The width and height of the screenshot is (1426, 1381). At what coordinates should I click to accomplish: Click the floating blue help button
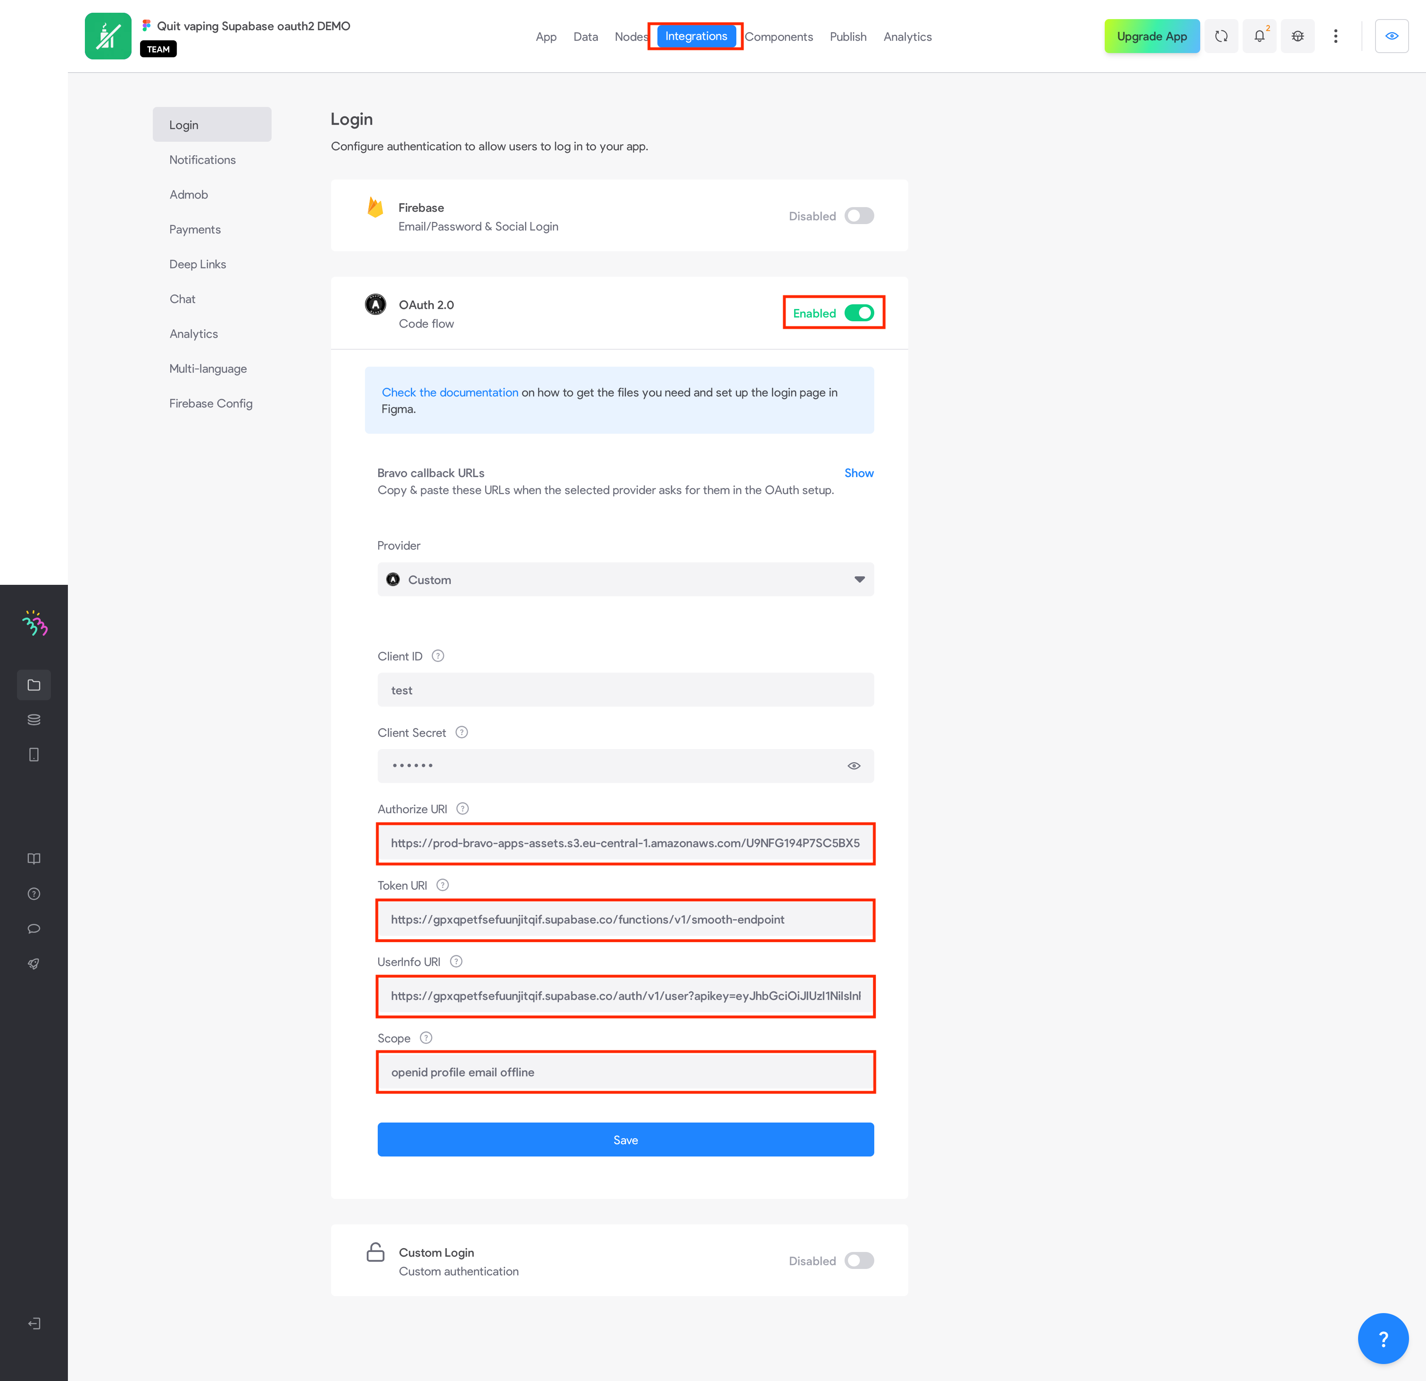click(x=1383, y=1338)
